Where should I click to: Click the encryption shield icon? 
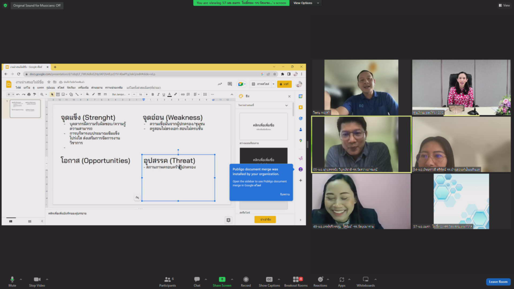[5, 5]
